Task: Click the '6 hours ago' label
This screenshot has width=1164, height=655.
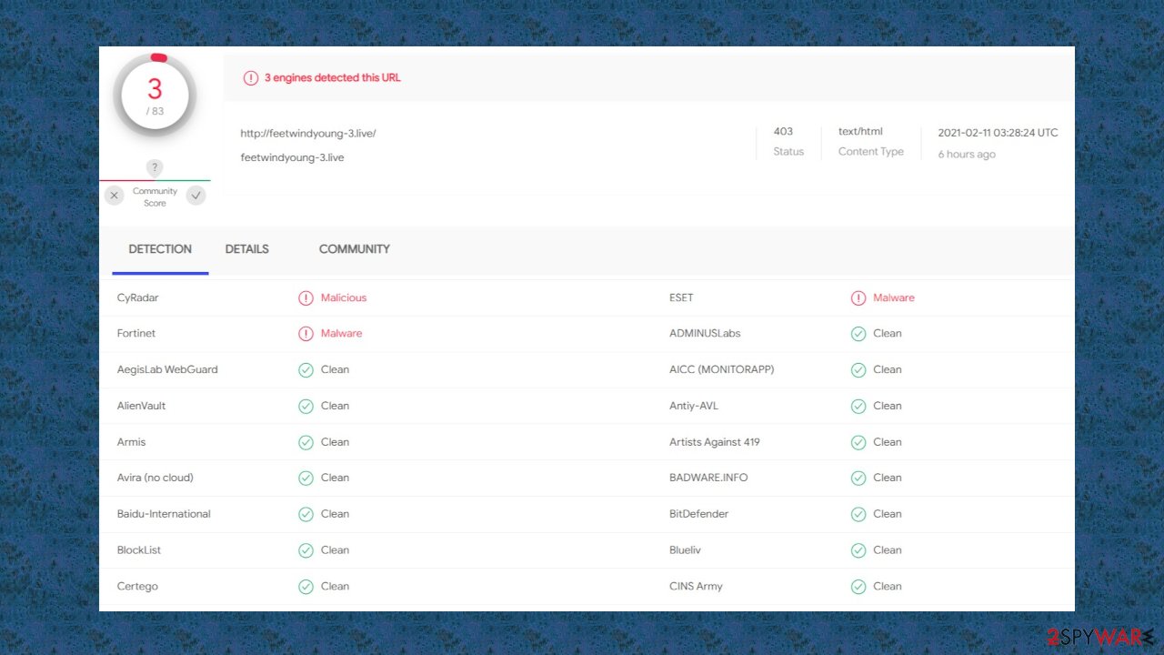Action: tap(967, 155)
